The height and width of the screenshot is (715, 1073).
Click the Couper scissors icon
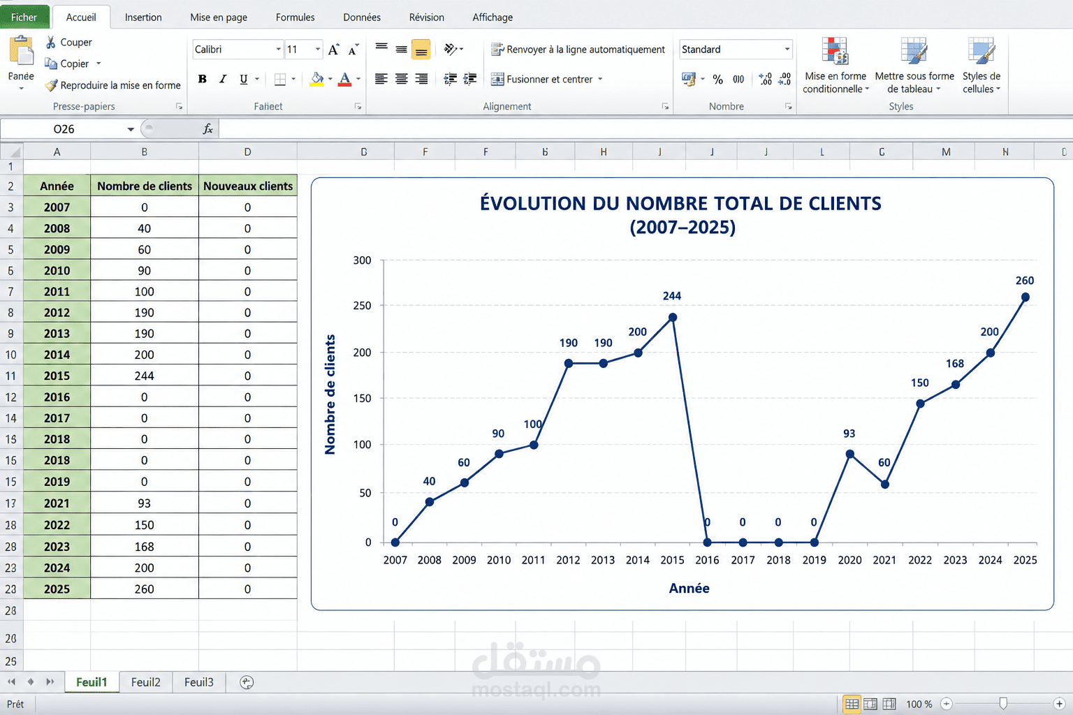50,43
